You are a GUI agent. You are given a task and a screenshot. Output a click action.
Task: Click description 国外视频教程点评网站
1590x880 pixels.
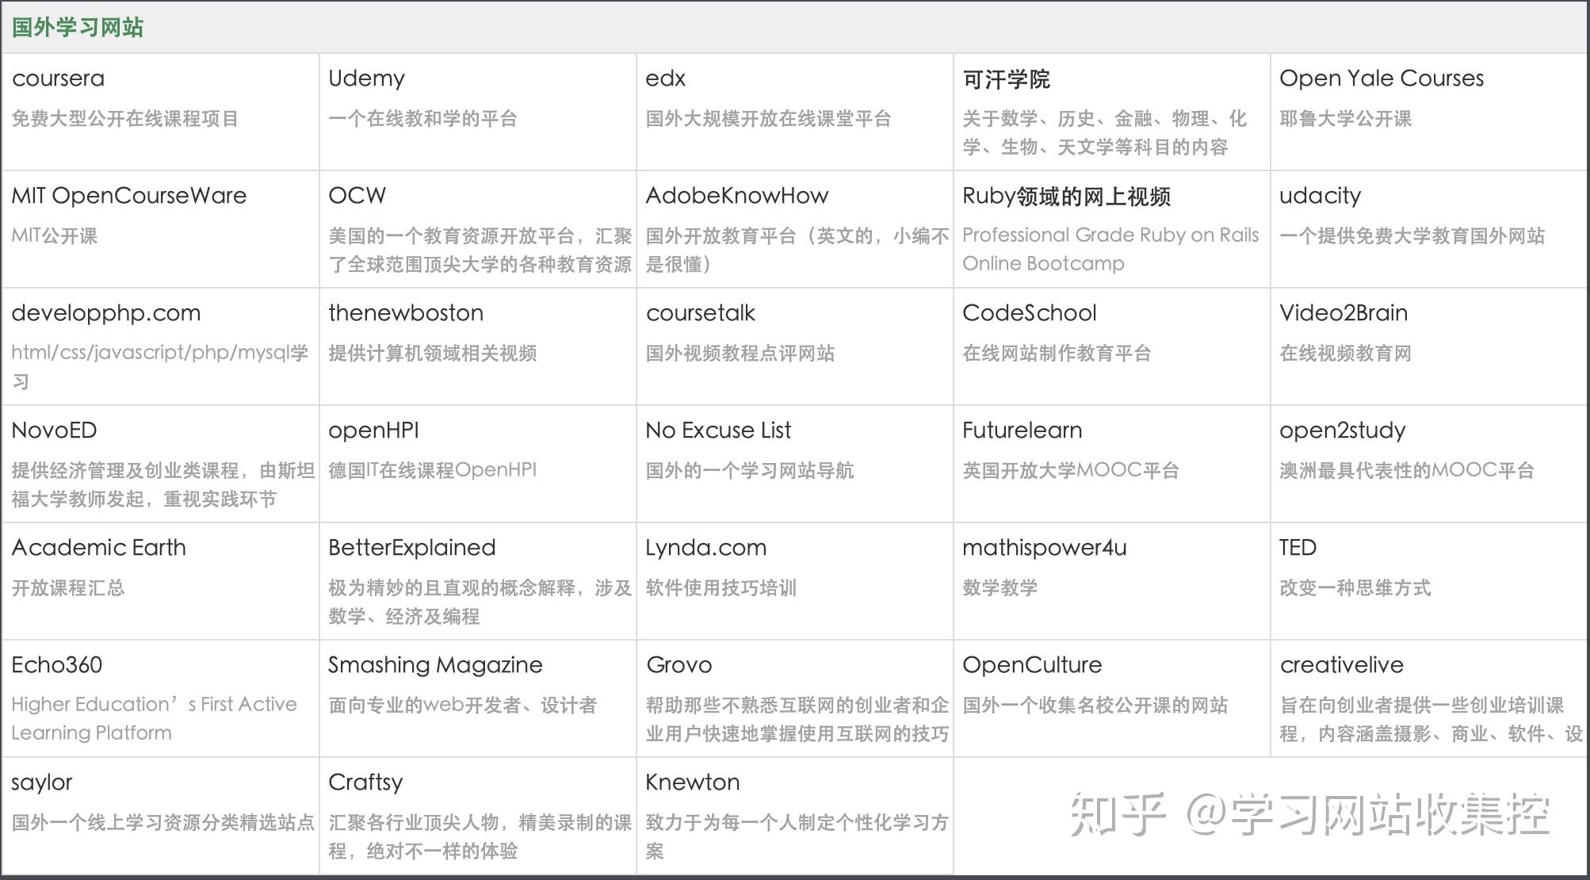coord(740,354)
